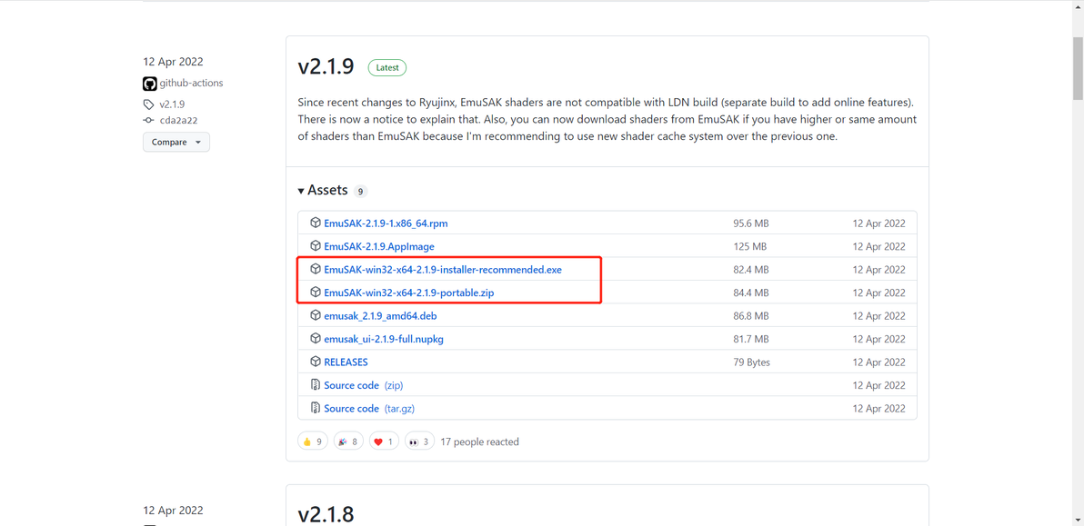The width and height of the screenshot is (1084, 526).
Task: Toggle the heart reaction
Action: click(x=384, y=442)
